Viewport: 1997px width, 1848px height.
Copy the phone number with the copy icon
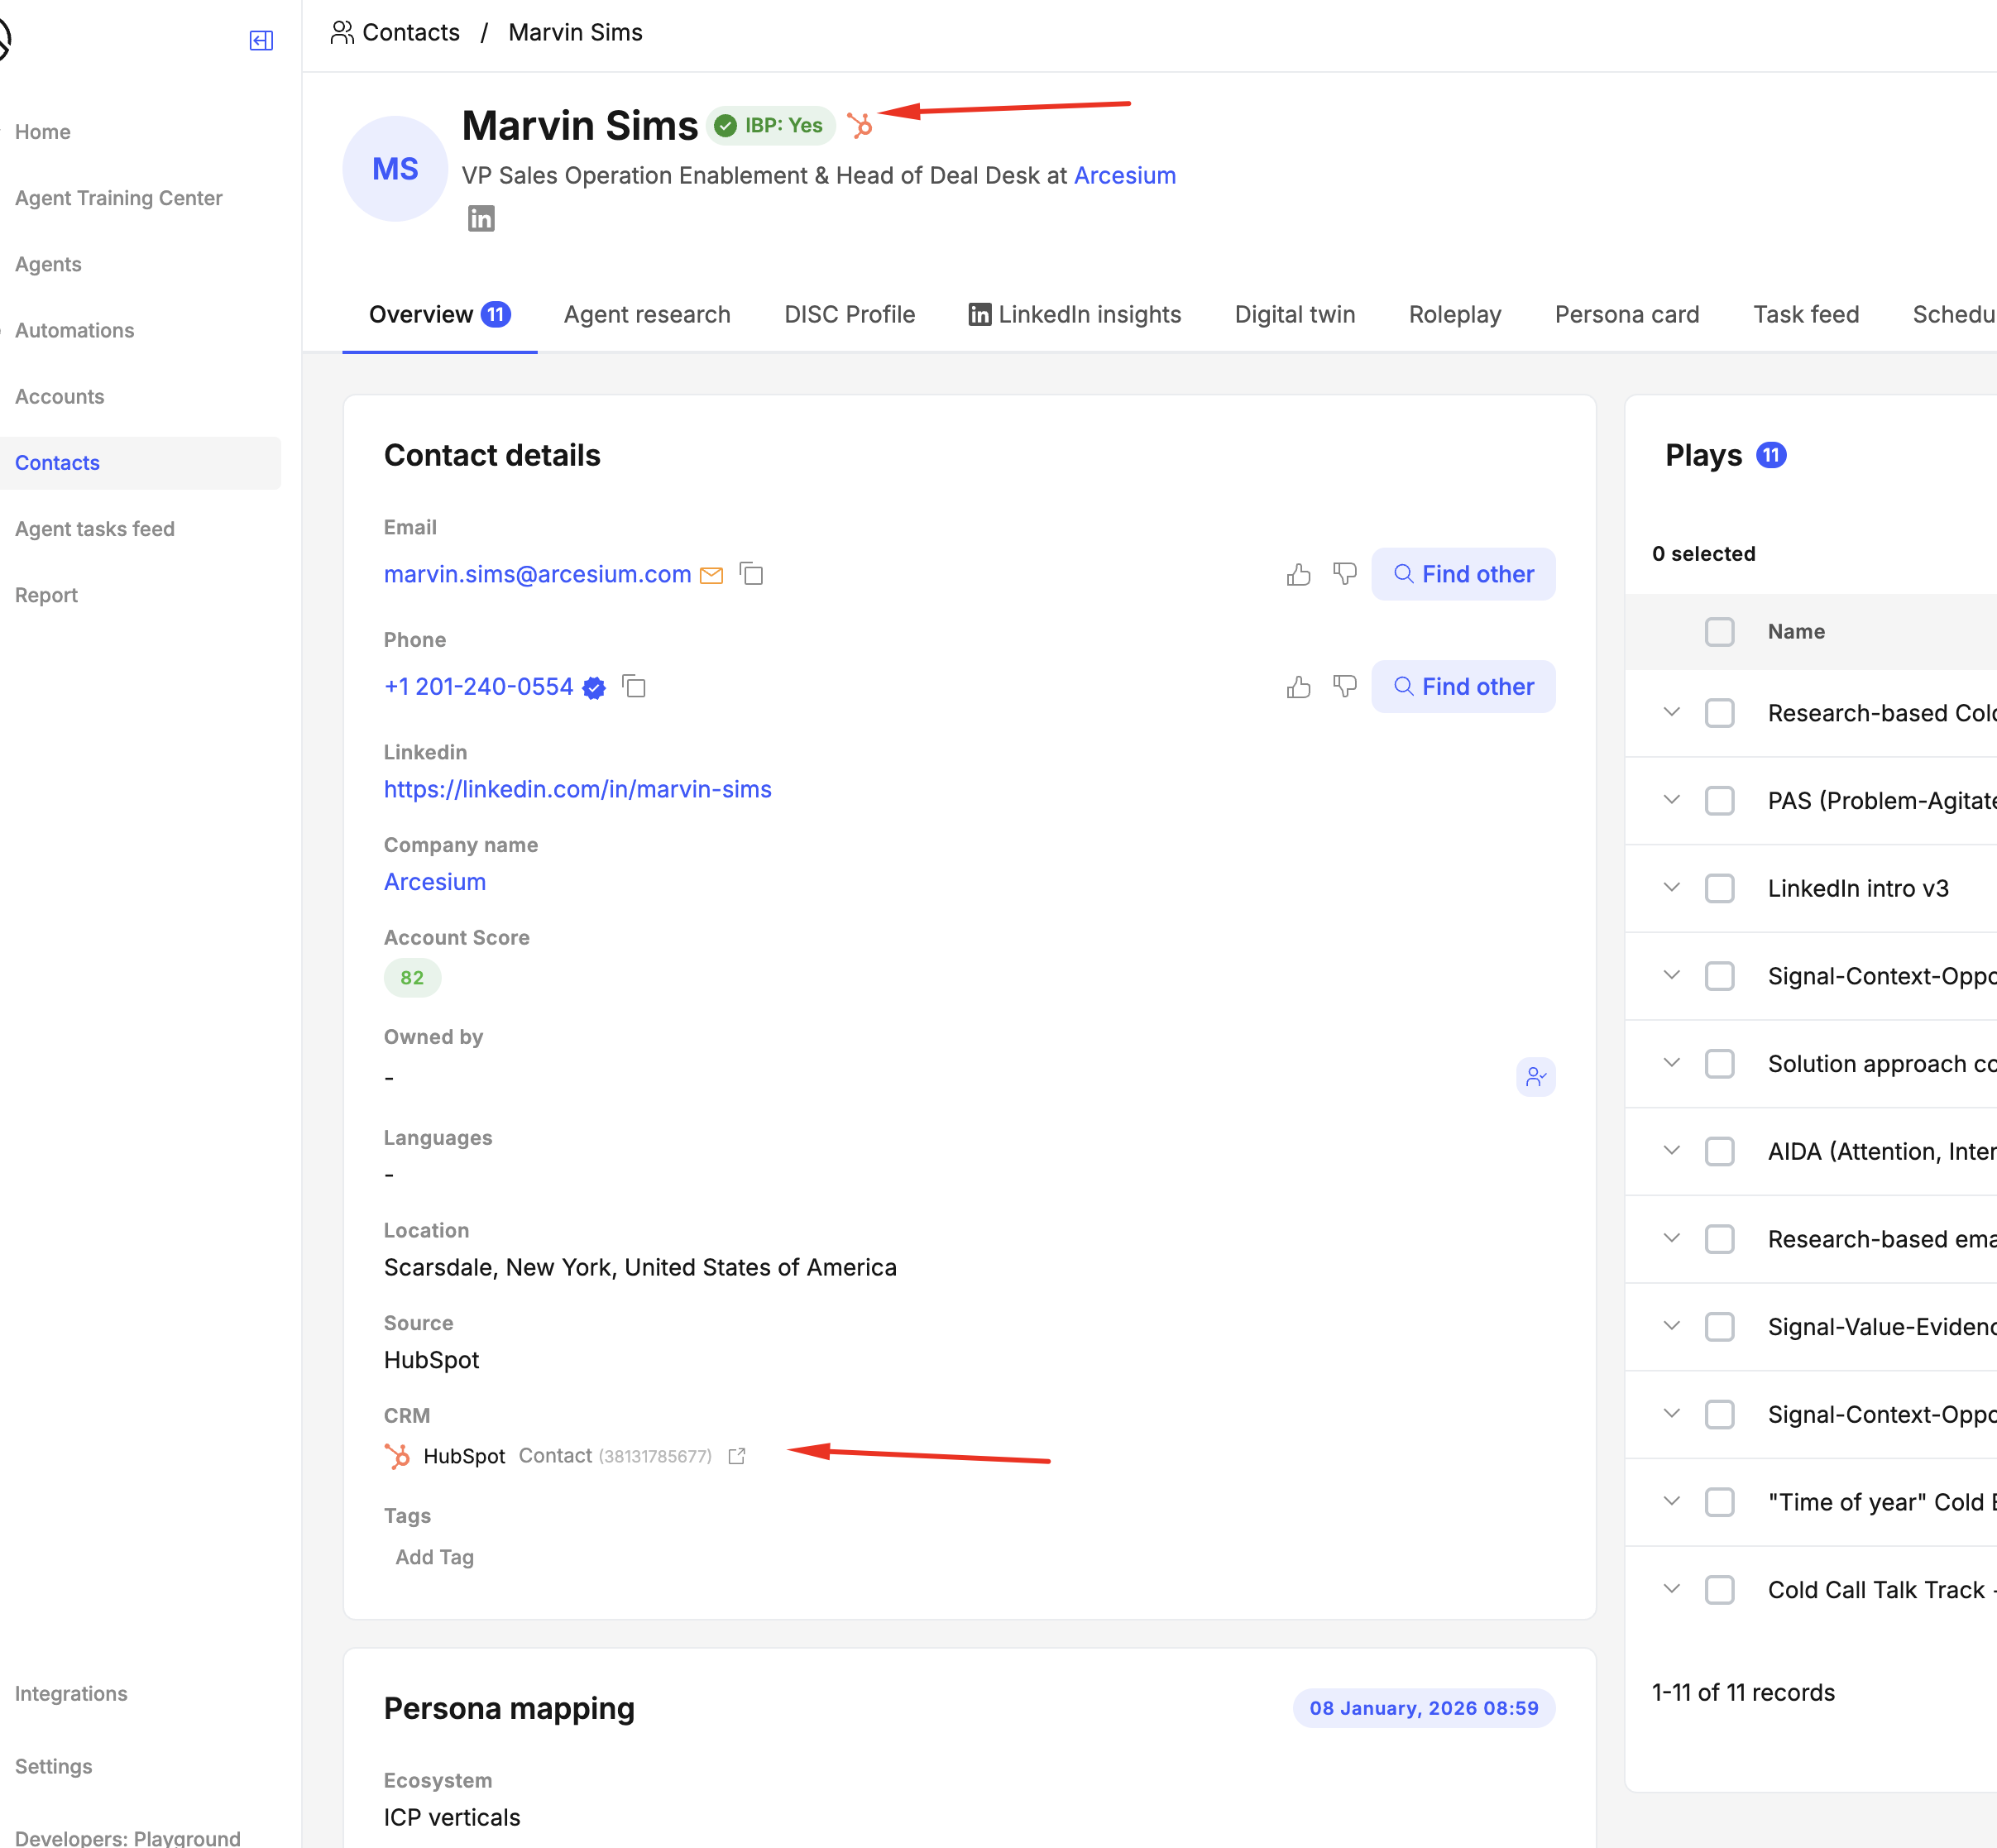pyautogui.click(x=634, y=687)
